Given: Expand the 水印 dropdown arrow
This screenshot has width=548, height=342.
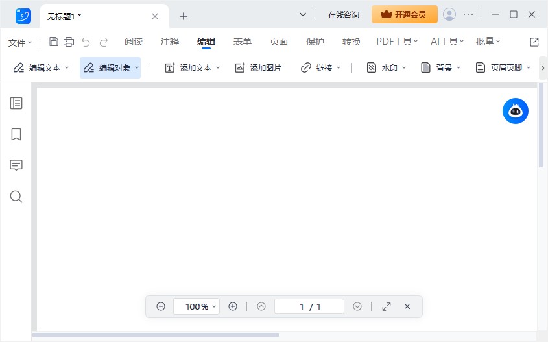Looking at the screenshot, I should [x=404, y=68].
